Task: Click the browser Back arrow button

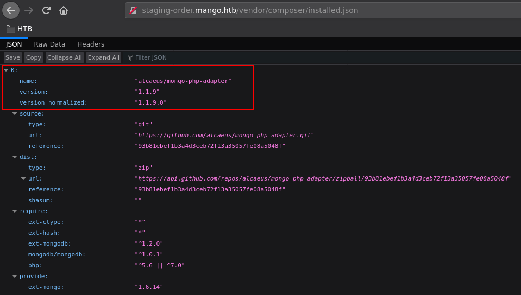Action: point(11,10)
